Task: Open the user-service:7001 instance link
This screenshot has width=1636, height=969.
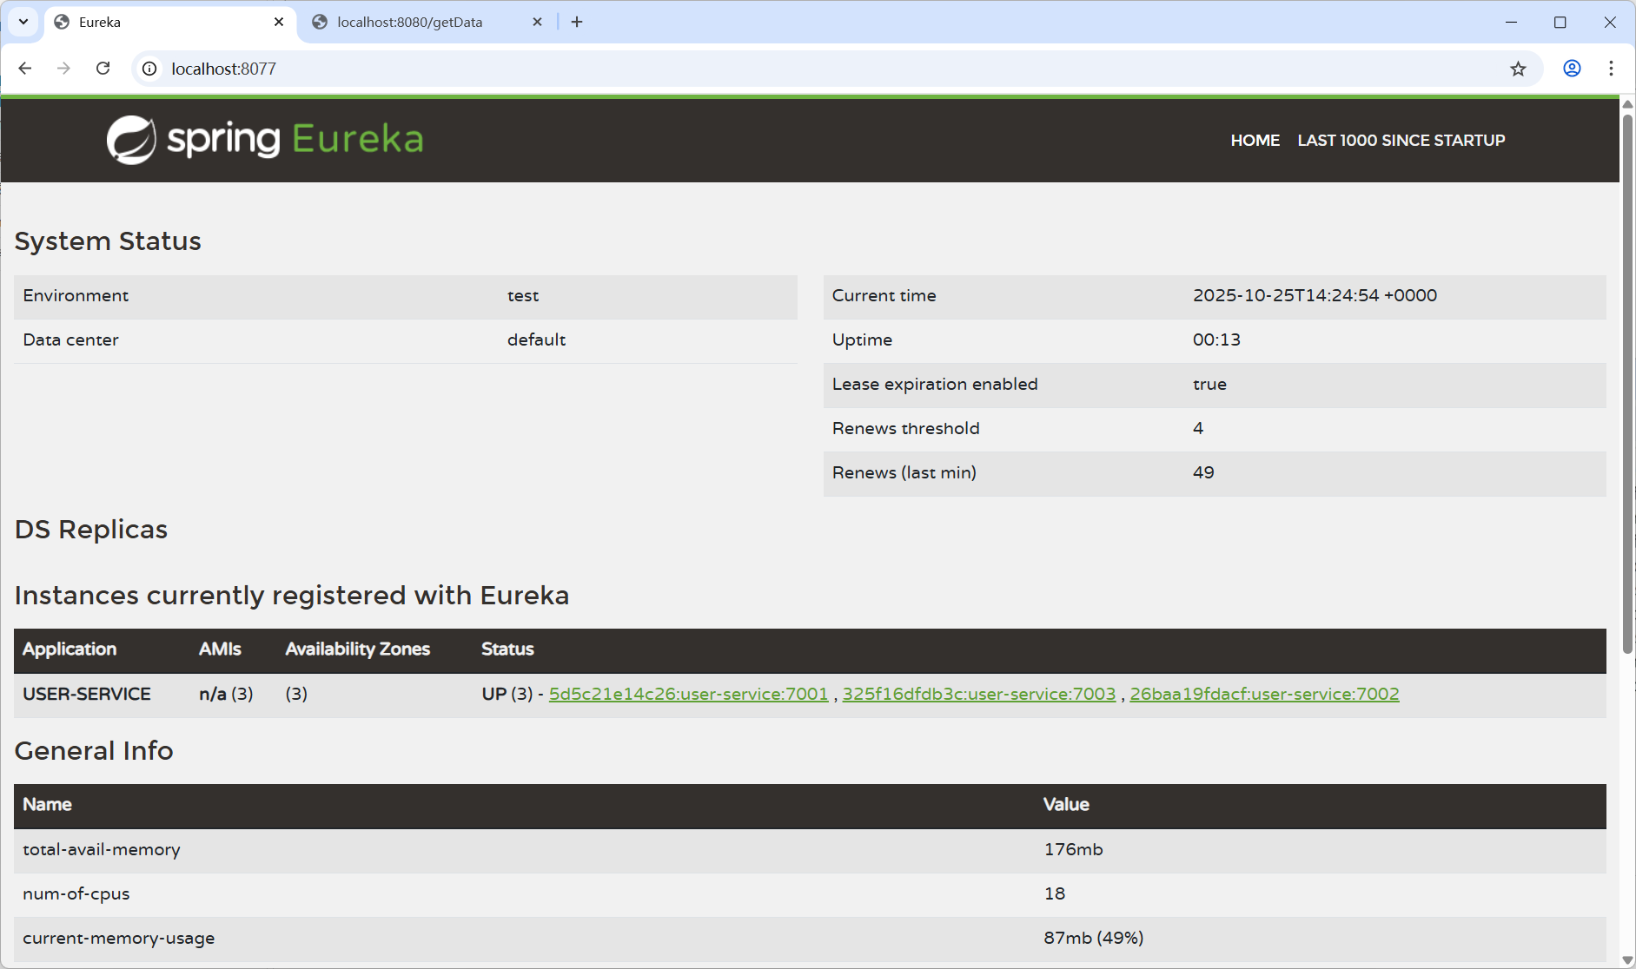Action: (688, 694)
